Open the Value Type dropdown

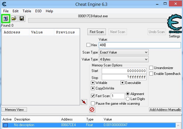(x=124, y=59)
